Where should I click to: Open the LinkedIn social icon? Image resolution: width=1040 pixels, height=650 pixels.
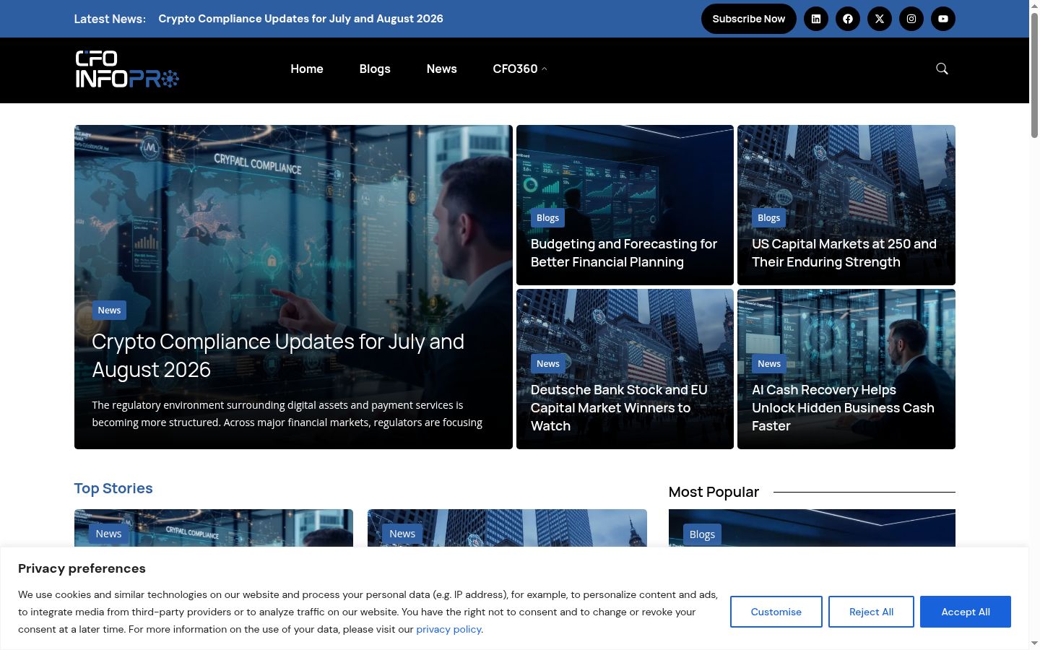pyautogui.click(x=816, y=19)
